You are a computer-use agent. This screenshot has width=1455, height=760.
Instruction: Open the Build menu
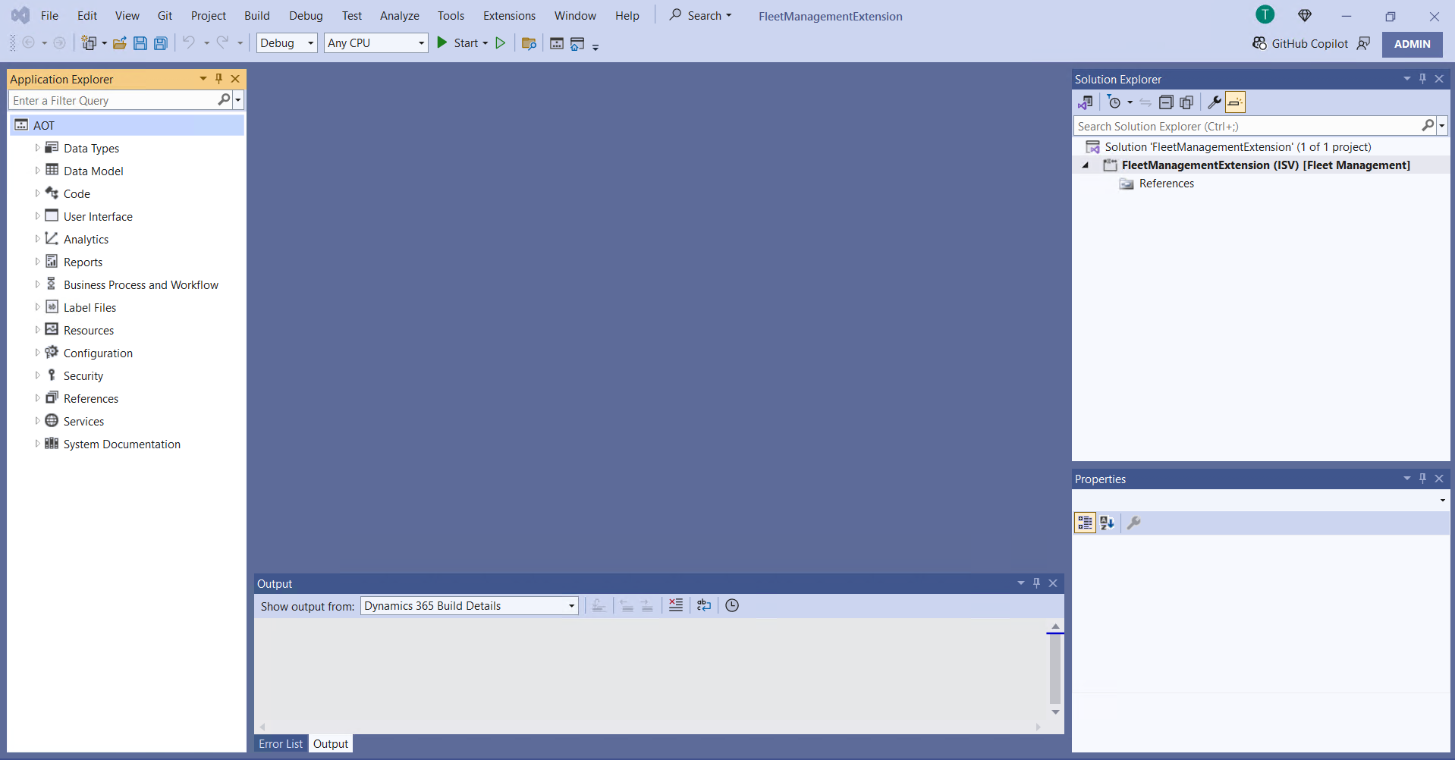257,15
